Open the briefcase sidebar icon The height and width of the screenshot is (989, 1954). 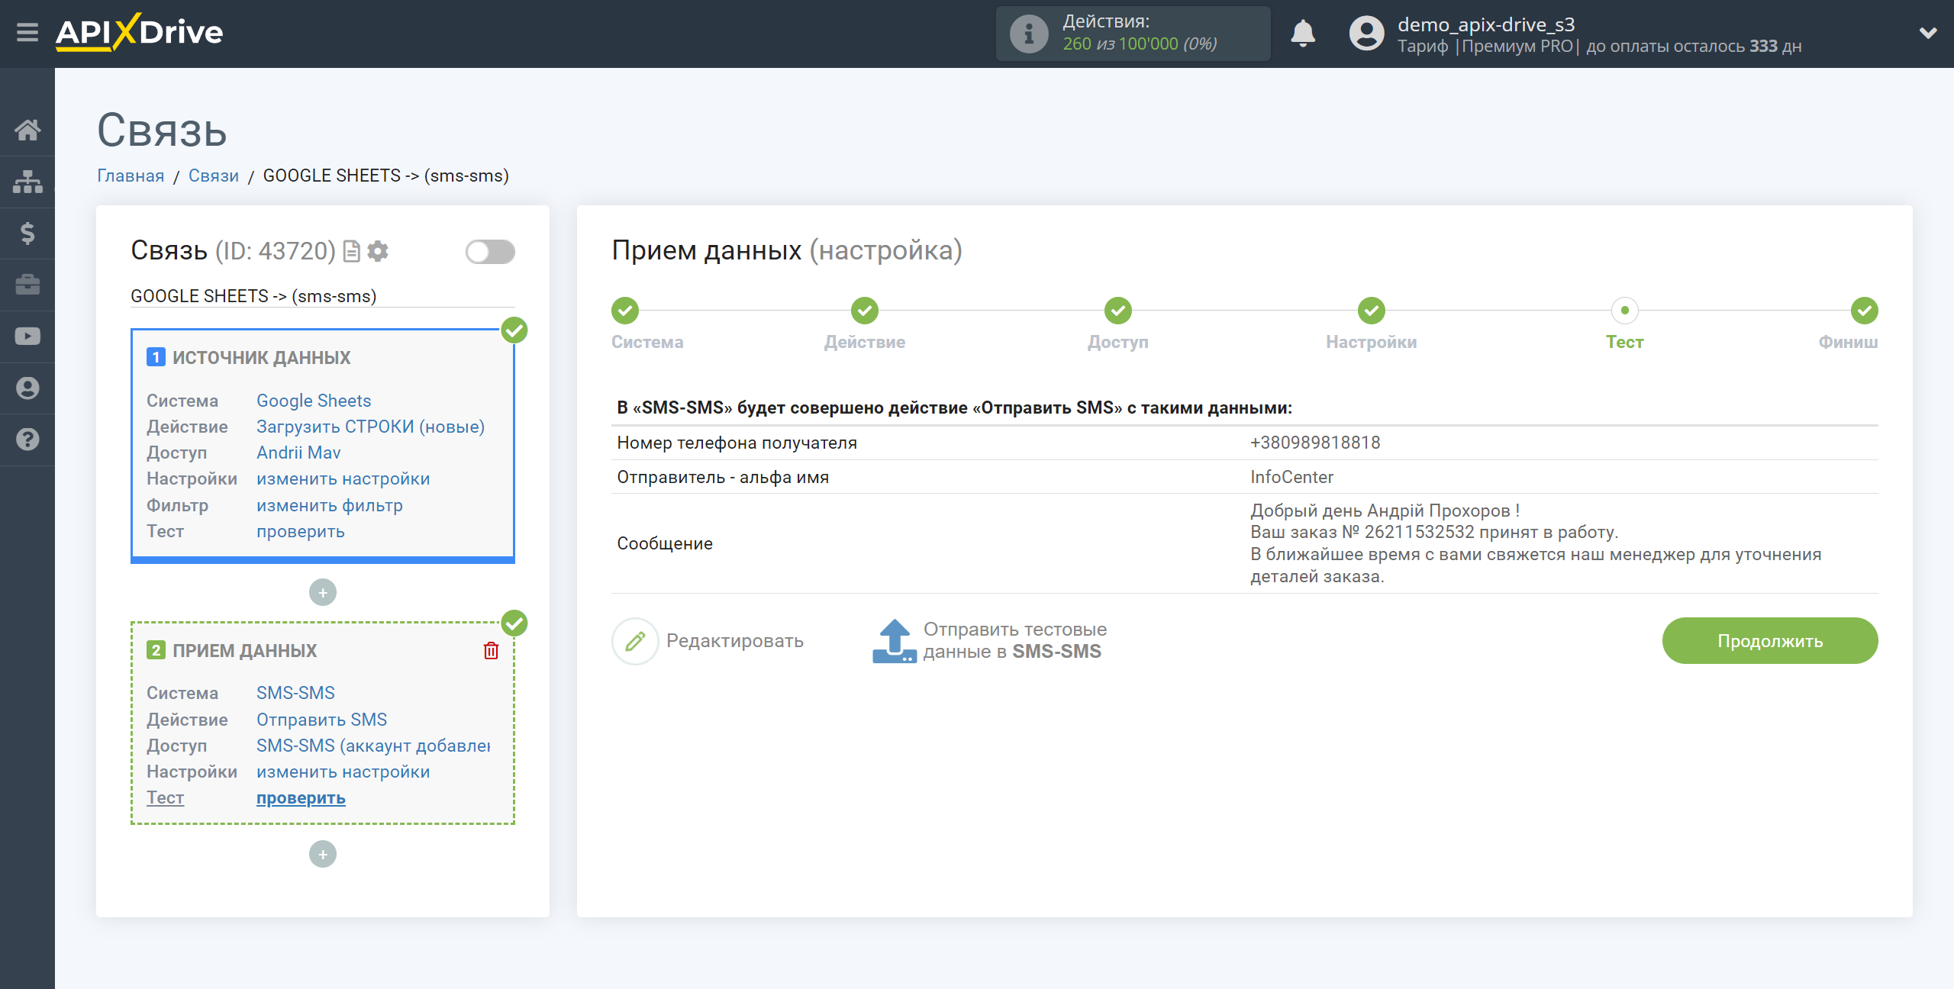point(27,285)
